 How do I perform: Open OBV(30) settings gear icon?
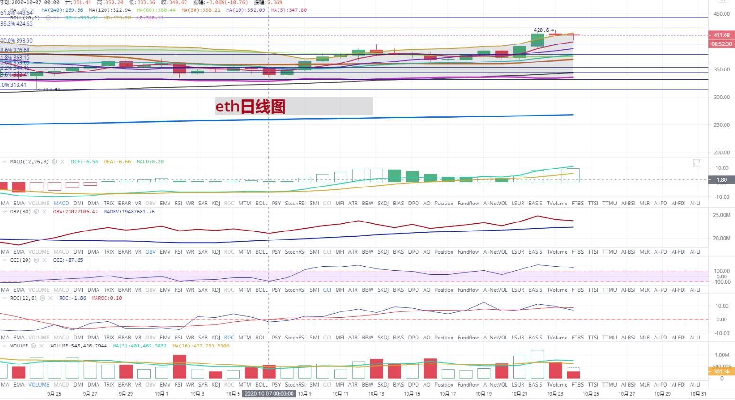pyautogui.click(x=36, y=212)
